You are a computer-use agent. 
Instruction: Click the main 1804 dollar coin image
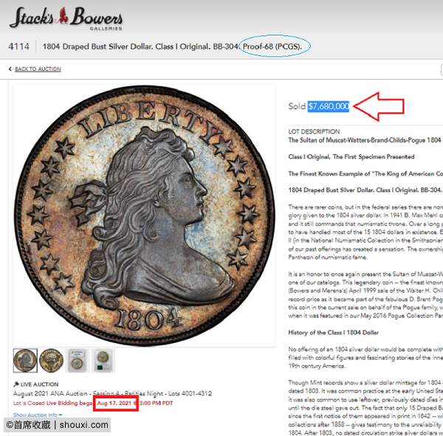click(145, 215)
